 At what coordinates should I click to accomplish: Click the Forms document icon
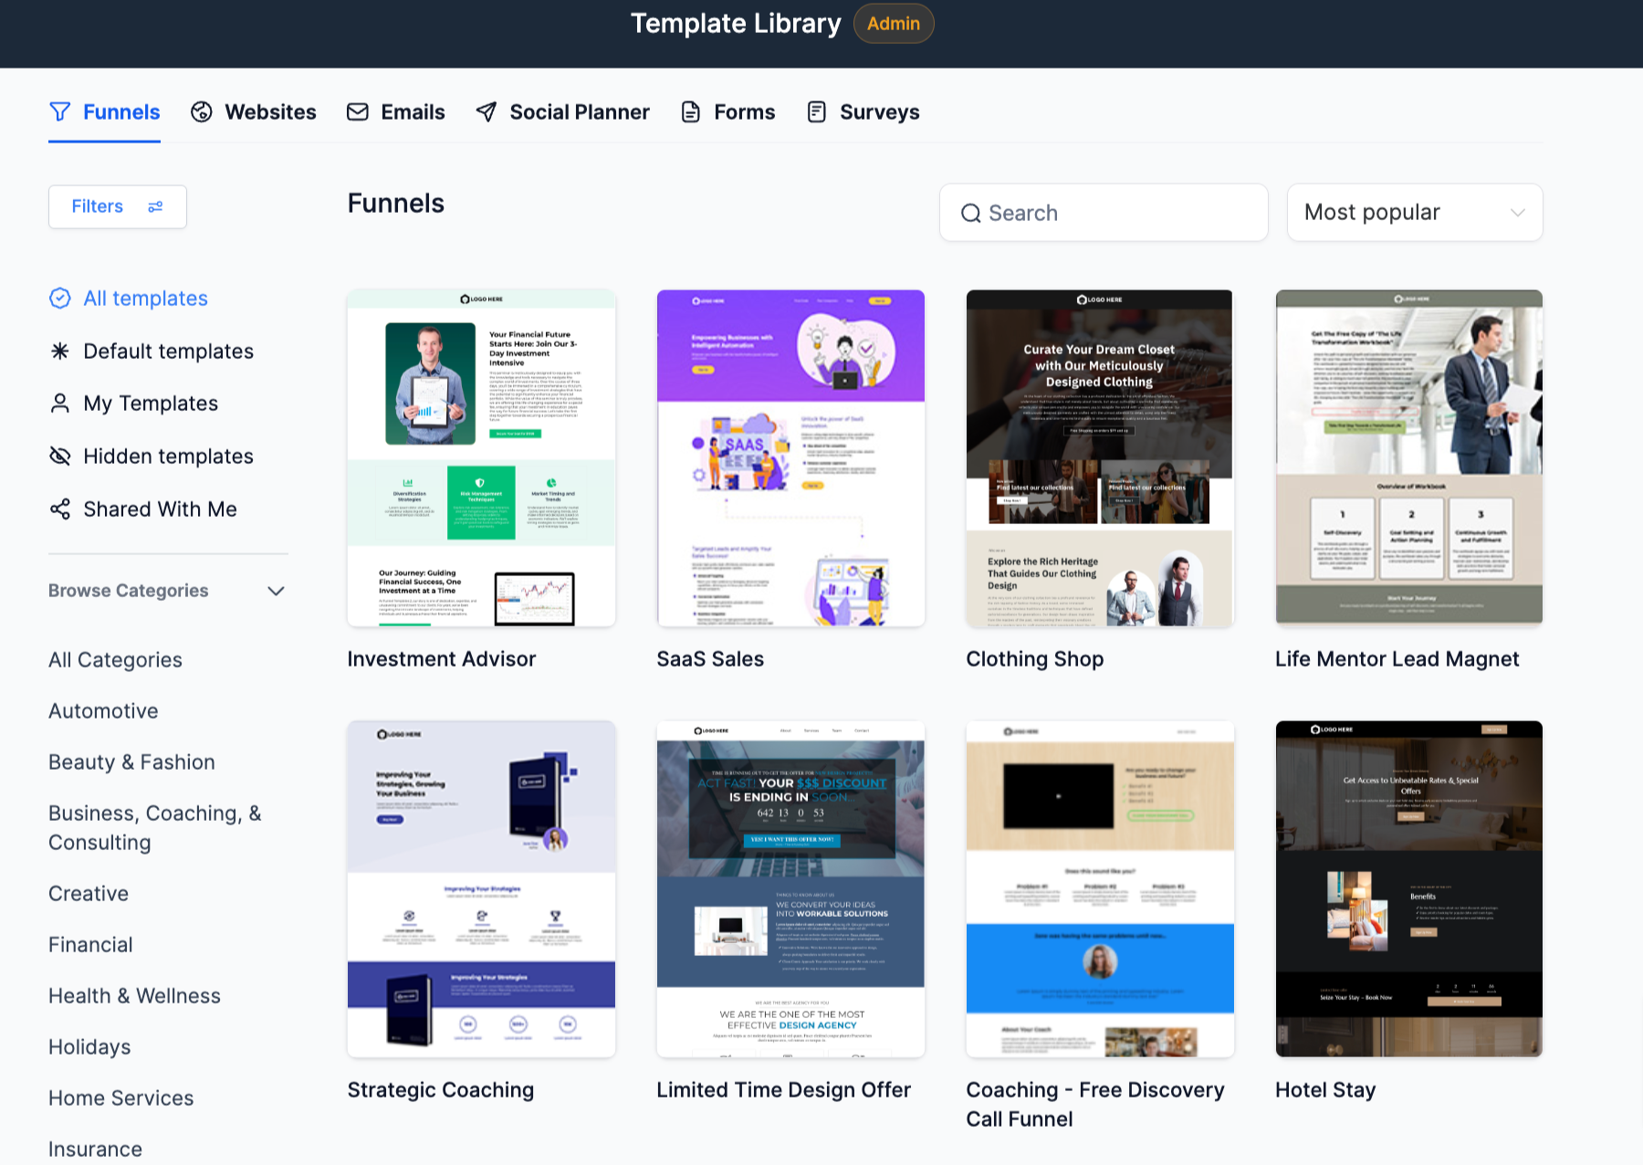(691, 111)
